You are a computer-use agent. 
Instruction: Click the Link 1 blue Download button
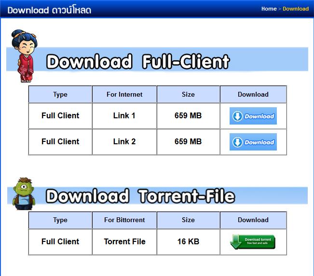(x=253, y=116)
